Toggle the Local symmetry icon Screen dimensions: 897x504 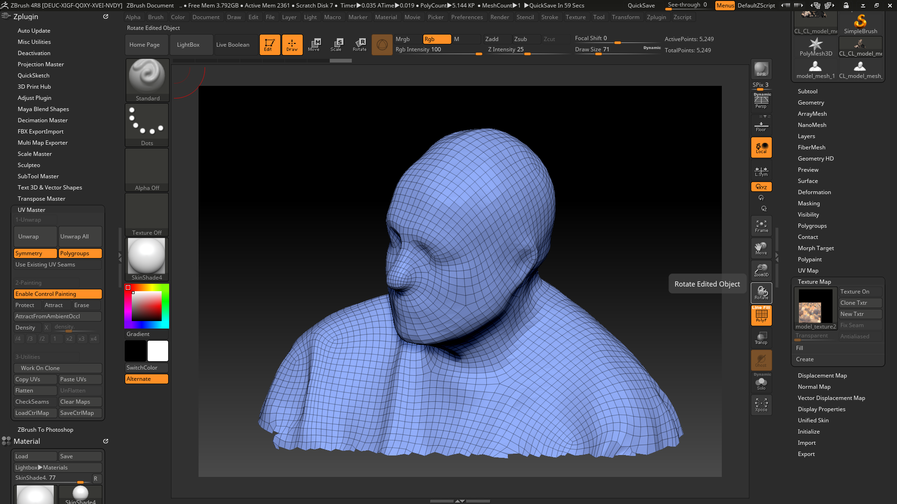point(761,148)
